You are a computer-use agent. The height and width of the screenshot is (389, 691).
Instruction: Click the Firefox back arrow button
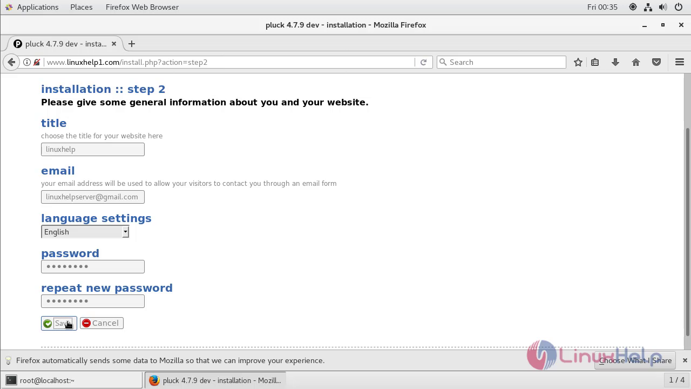pos(11,62)
